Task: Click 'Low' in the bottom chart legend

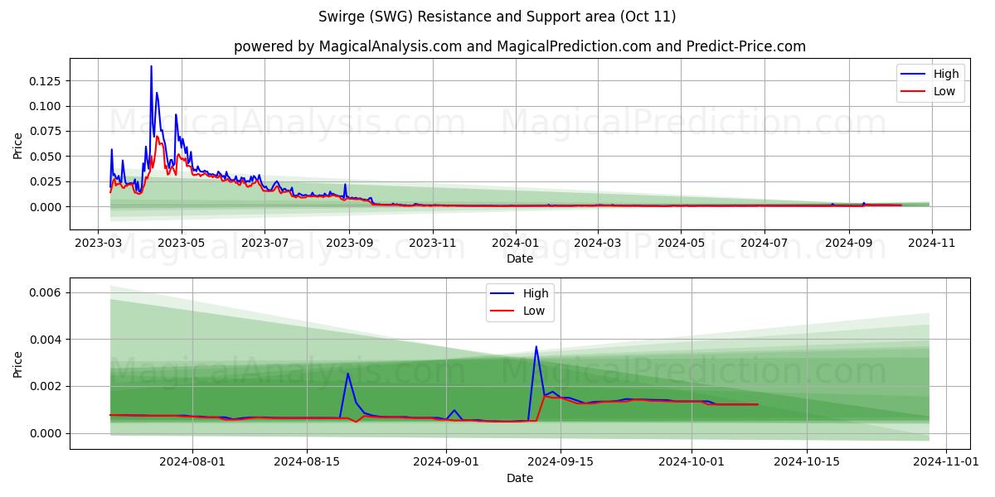Action: pyautogui.click(x=534, y=311)
